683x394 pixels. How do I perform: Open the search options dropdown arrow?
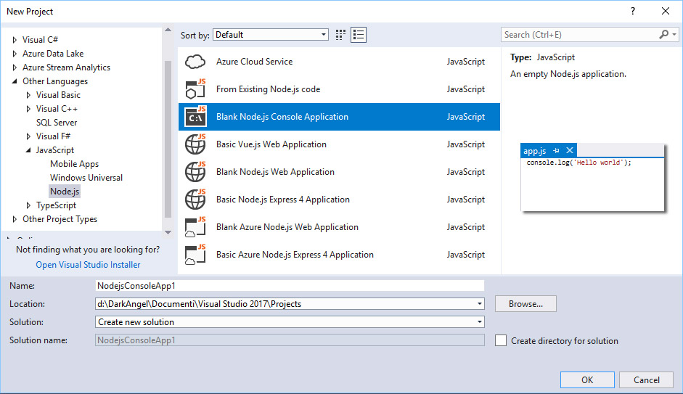[x=674, y=34]
